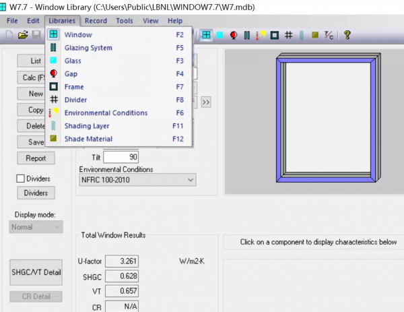Open the Record menu

(96, 21)
